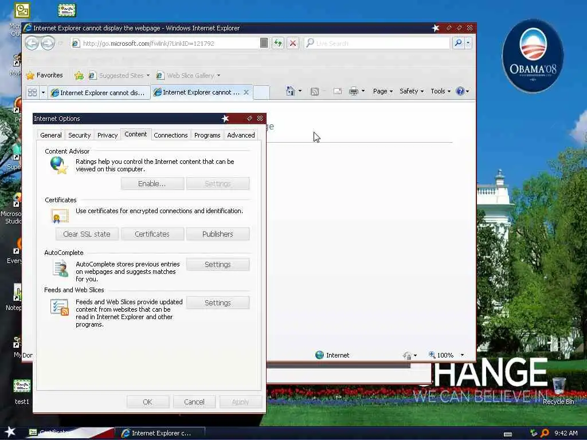Viewport: 587px width, 440px height.
Task: Select the Security tab in Internet Options
Action: pos(79,135)
